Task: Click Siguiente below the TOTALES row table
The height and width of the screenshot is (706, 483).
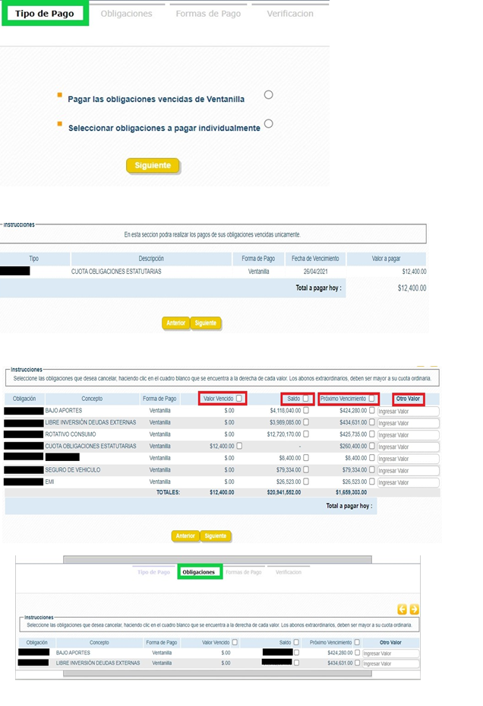Action: point(216,536)
